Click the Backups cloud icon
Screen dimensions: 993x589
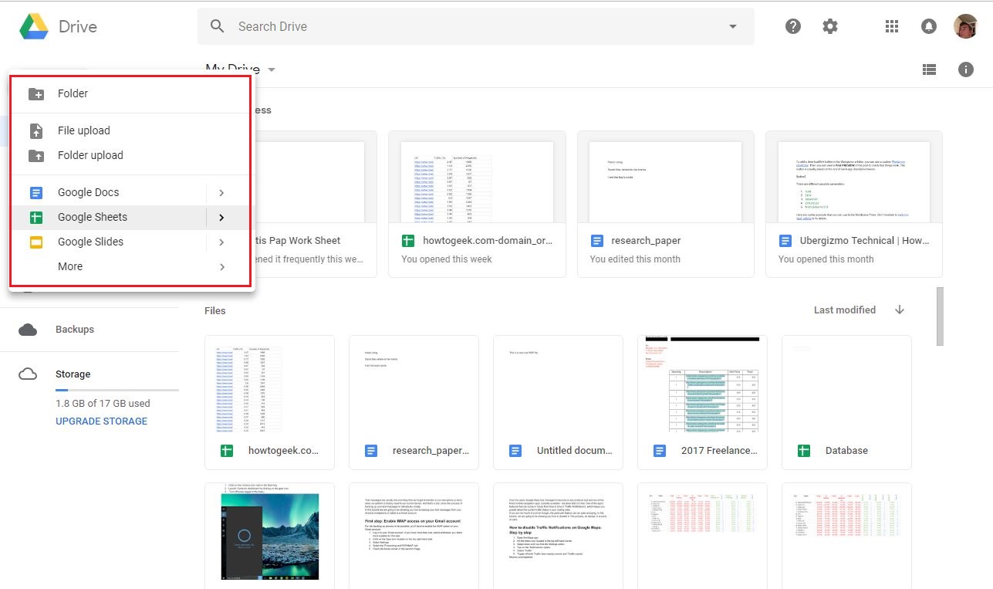[x=28, y=330]
